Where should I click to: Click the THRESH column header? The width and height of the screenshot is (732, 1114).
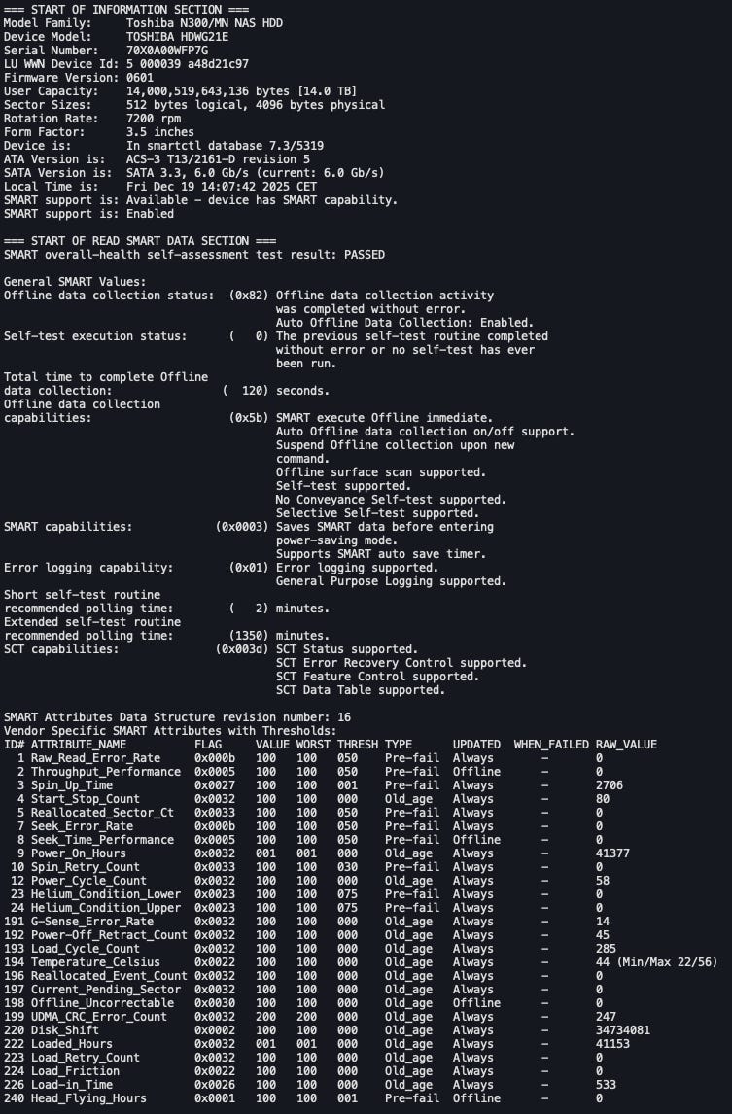(x=358, y=745)
